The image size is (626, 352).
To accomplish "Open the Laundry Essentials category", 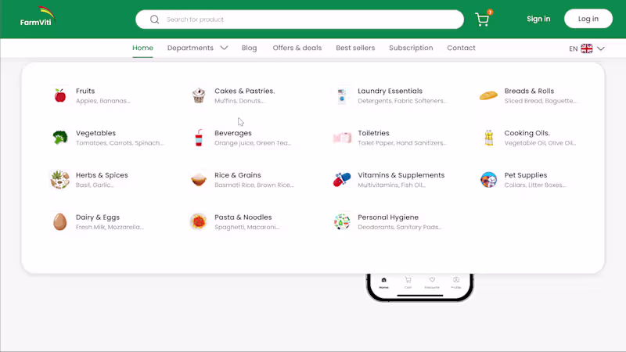I will click(x=390, y=91).
